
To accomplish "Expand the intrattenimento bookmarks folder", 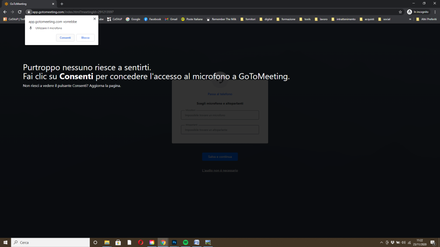I will 343,19.
